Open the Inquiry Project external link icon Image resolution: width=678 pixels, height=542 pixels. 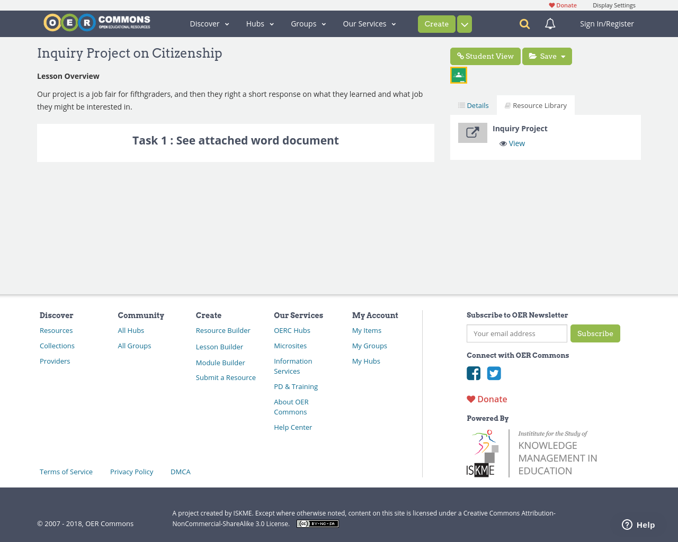click(x=472, y=132)
